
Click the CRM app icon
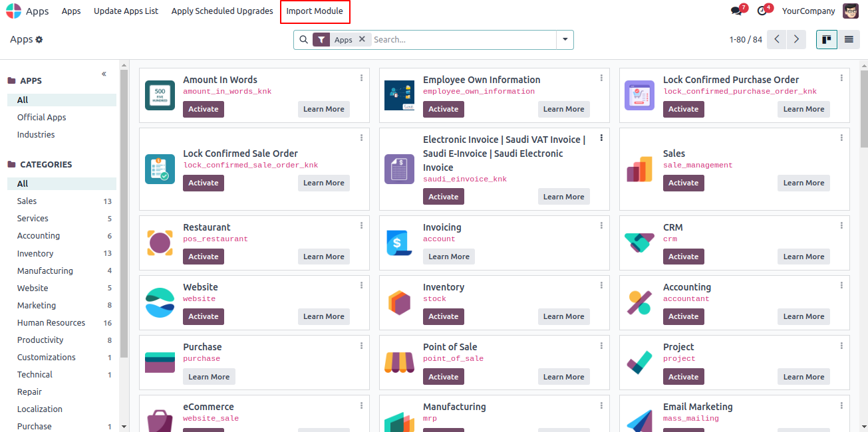pyautogui.click(x=639, y=243)
